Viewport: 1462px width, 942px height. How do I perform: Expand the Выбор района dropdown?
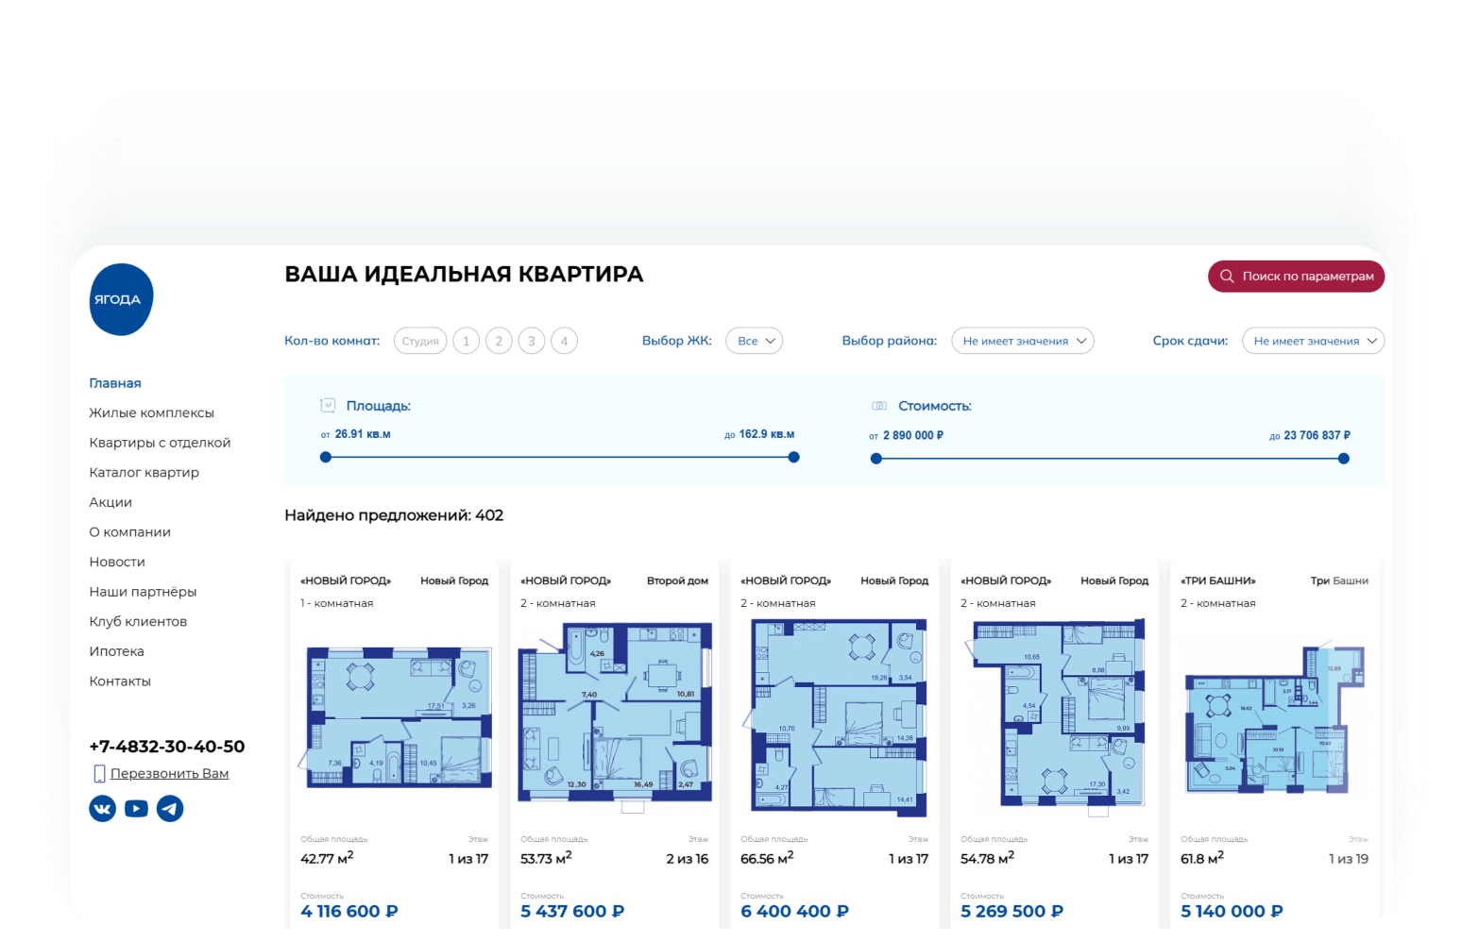point(1022,341)
